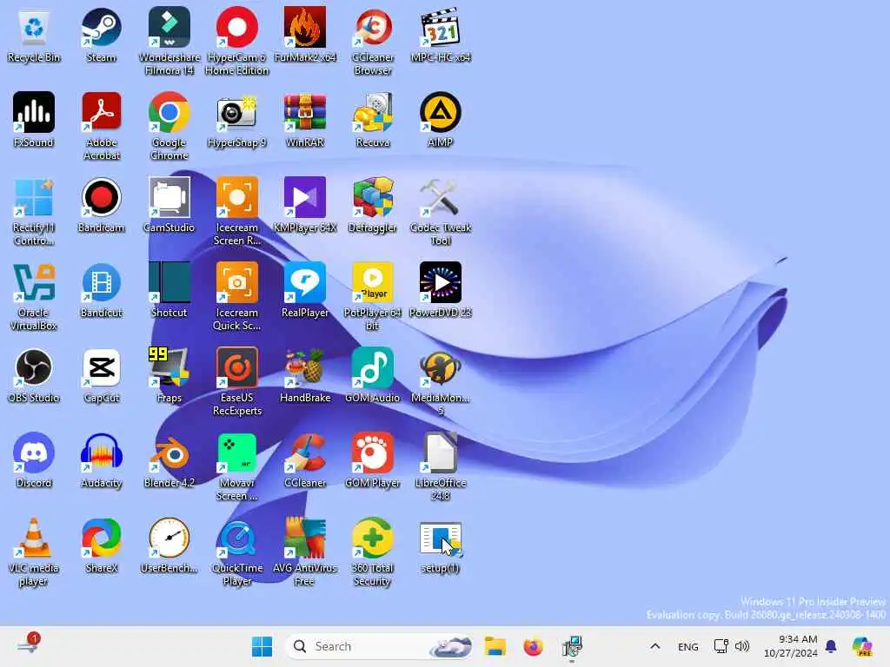
Task: Click the Fraps desktop icon
Action: coord(169,376)
